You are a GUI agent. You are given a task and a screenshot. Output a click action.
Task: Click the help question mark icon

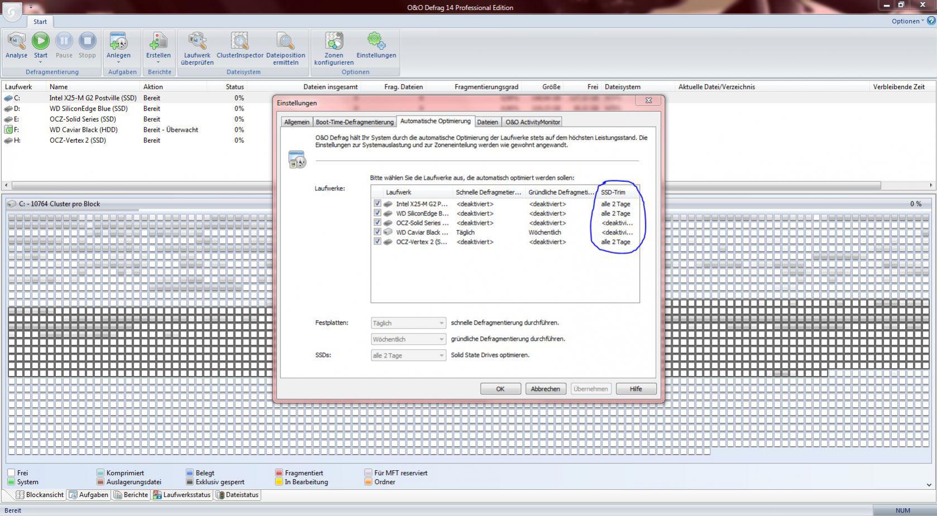click(x=931, y=21)
